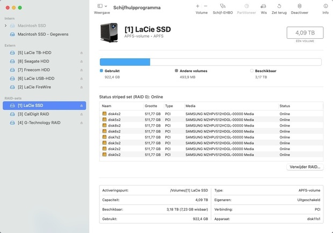Eject [3] CalDigit RAID with eject icon
Screen dimensions: 333x233
coord(81,114)
